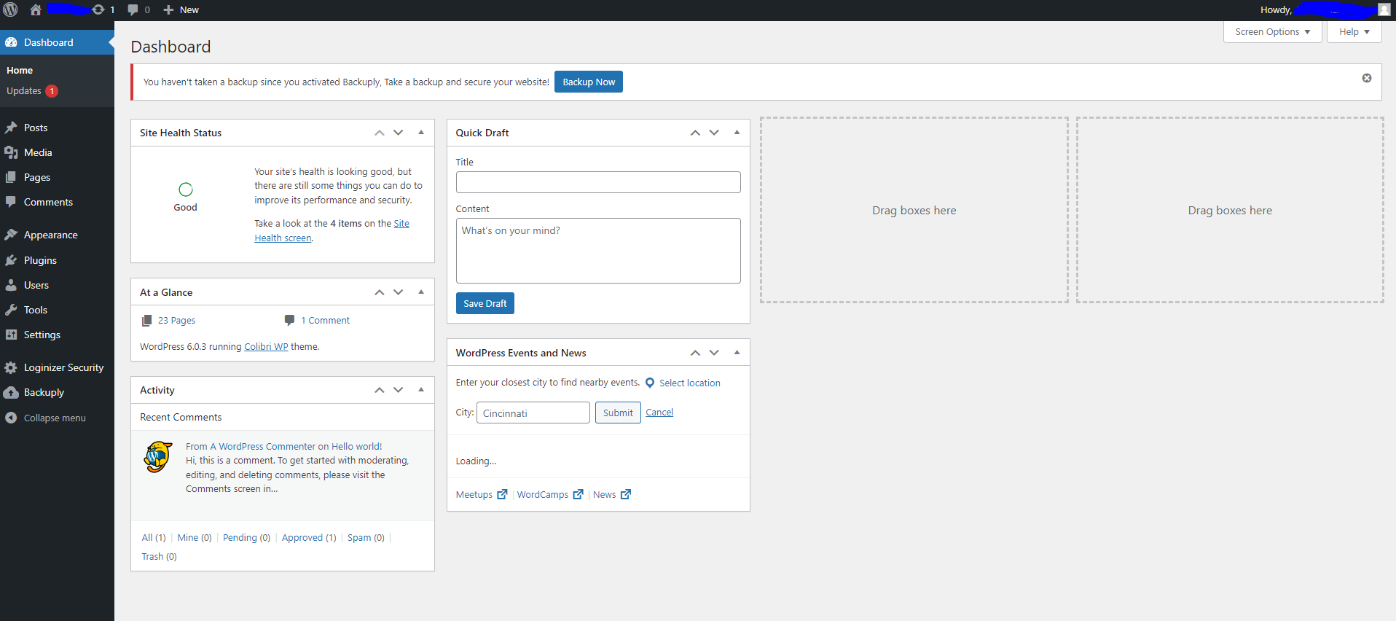
Task: Move Quick Draft widget down
Action: [714, 133]
